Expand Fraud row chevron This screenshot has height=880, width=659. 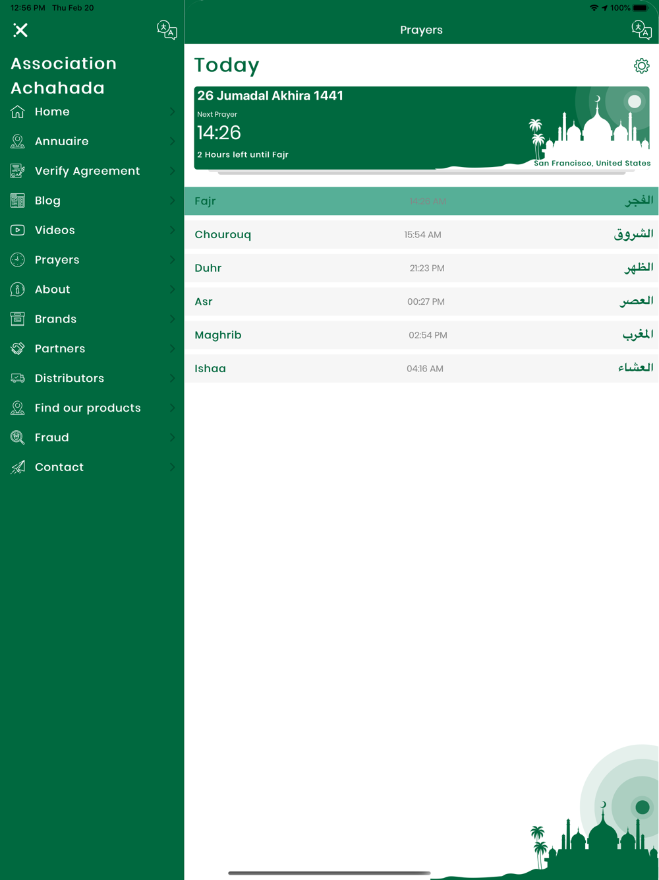tap(173, 437)
